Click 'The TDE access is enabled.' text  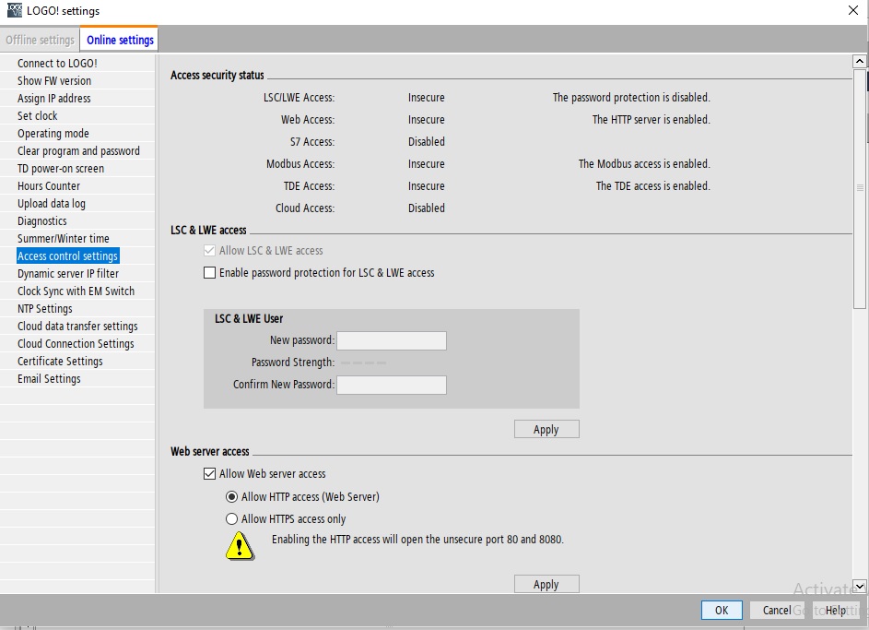click(652, 186)
